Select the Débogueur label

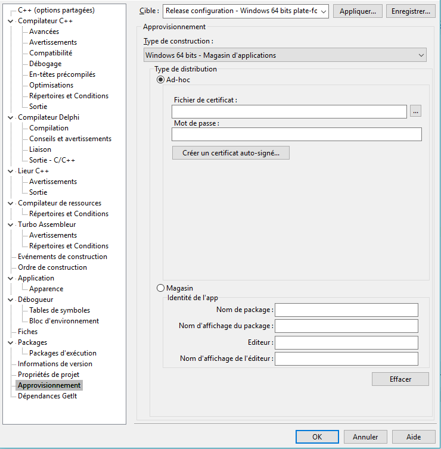(x=36, y=300)
